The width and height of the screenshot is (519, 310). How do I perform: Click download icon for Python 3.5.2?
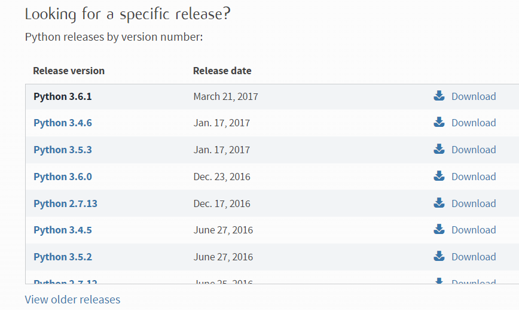click(439, 256)
